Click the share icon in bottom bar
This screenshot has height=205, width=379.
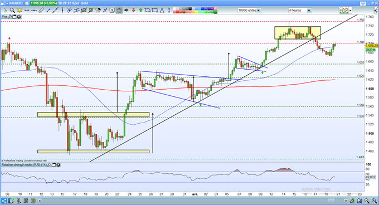click(4, 201)
